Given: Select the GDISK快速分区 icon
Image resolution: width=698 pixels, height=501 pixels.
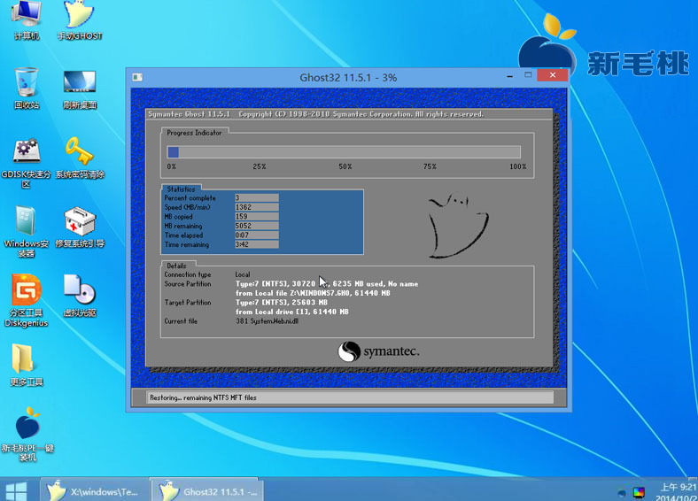Looking at the screenshot, I should (27, 163).
